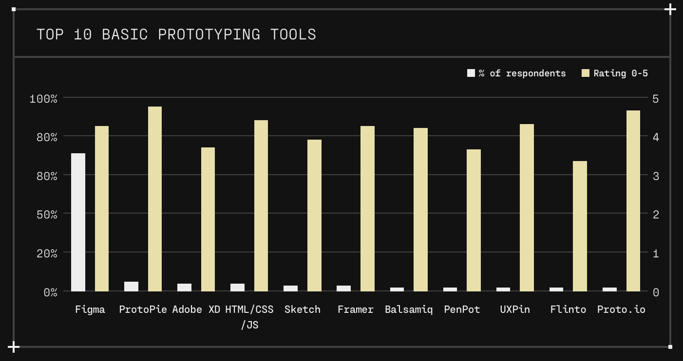Click the plus icon at bottom-left corner
The width and height of the screenshot is (683, 361).
click(x=14, y=347)
